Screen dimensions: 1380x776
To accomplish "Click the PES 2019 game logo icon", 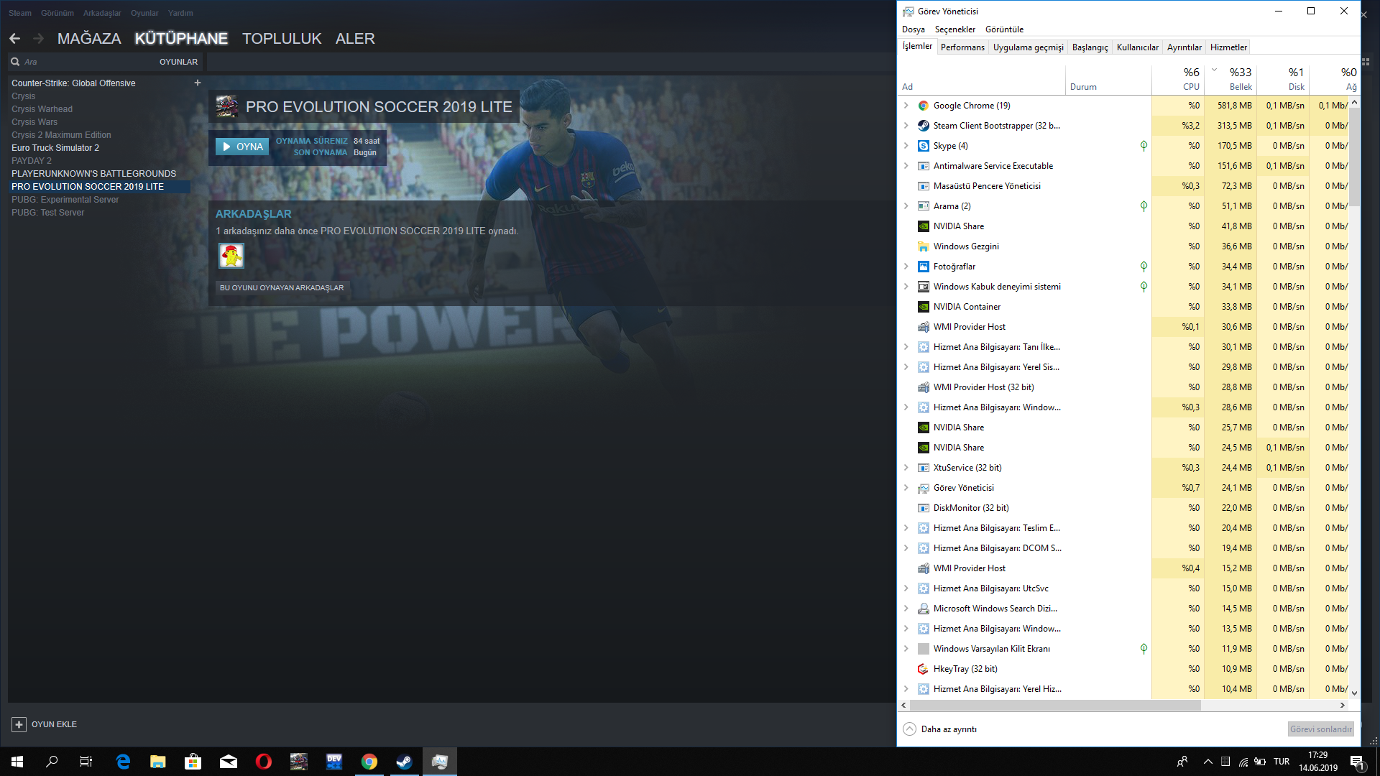I will click(x=227, y=106).
